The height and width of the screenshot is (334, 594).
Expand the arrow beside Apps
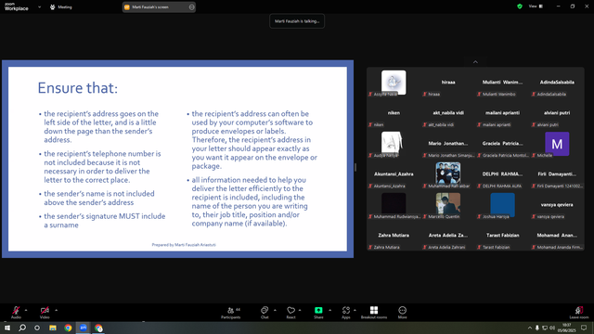[355, 310]
